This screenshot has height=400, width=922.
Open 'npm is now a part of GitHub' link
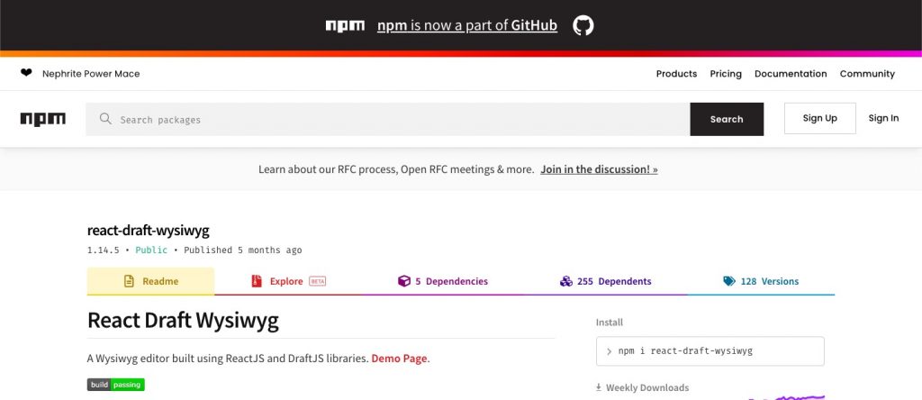(x=467, y=26)
